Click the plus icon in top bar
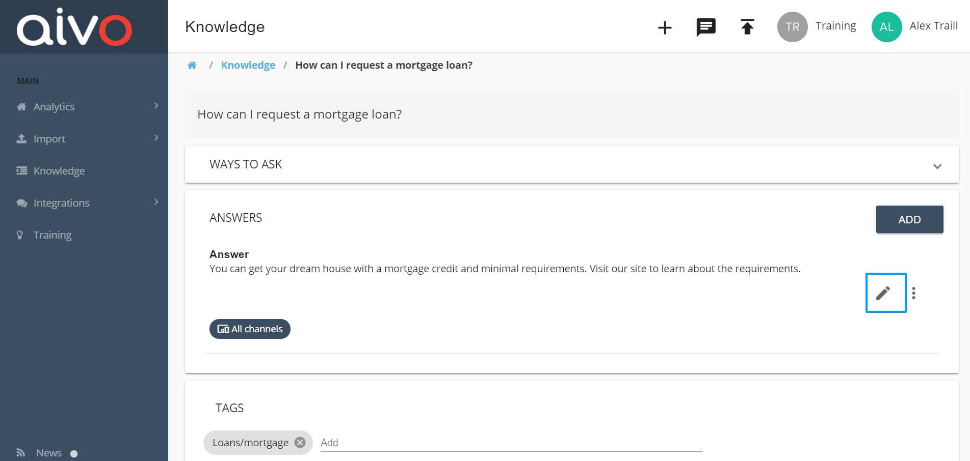This screenshot has height=461, width=970. click(665, 27)
